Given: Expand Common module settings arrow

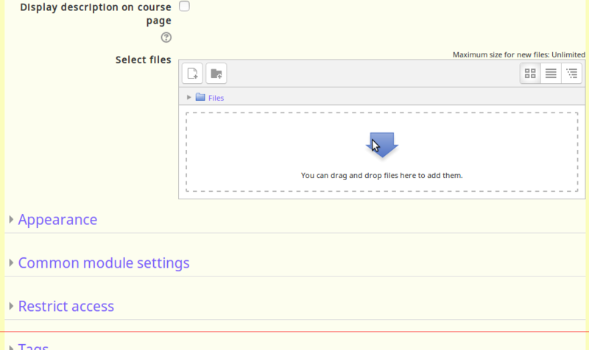Looking at the screenshot, I should [x=11, y=262].
